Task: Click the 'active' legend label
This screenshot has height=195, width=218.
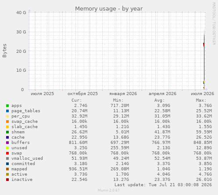Action: click(19, 174)
